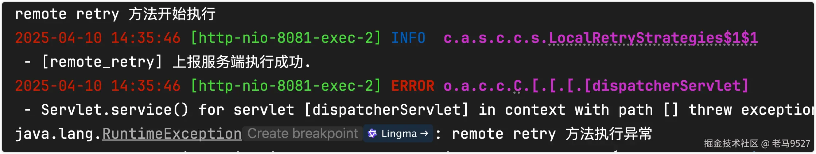816x154 pixels.
Task: Click the green thread name on ERROR line
Action: 285,86
